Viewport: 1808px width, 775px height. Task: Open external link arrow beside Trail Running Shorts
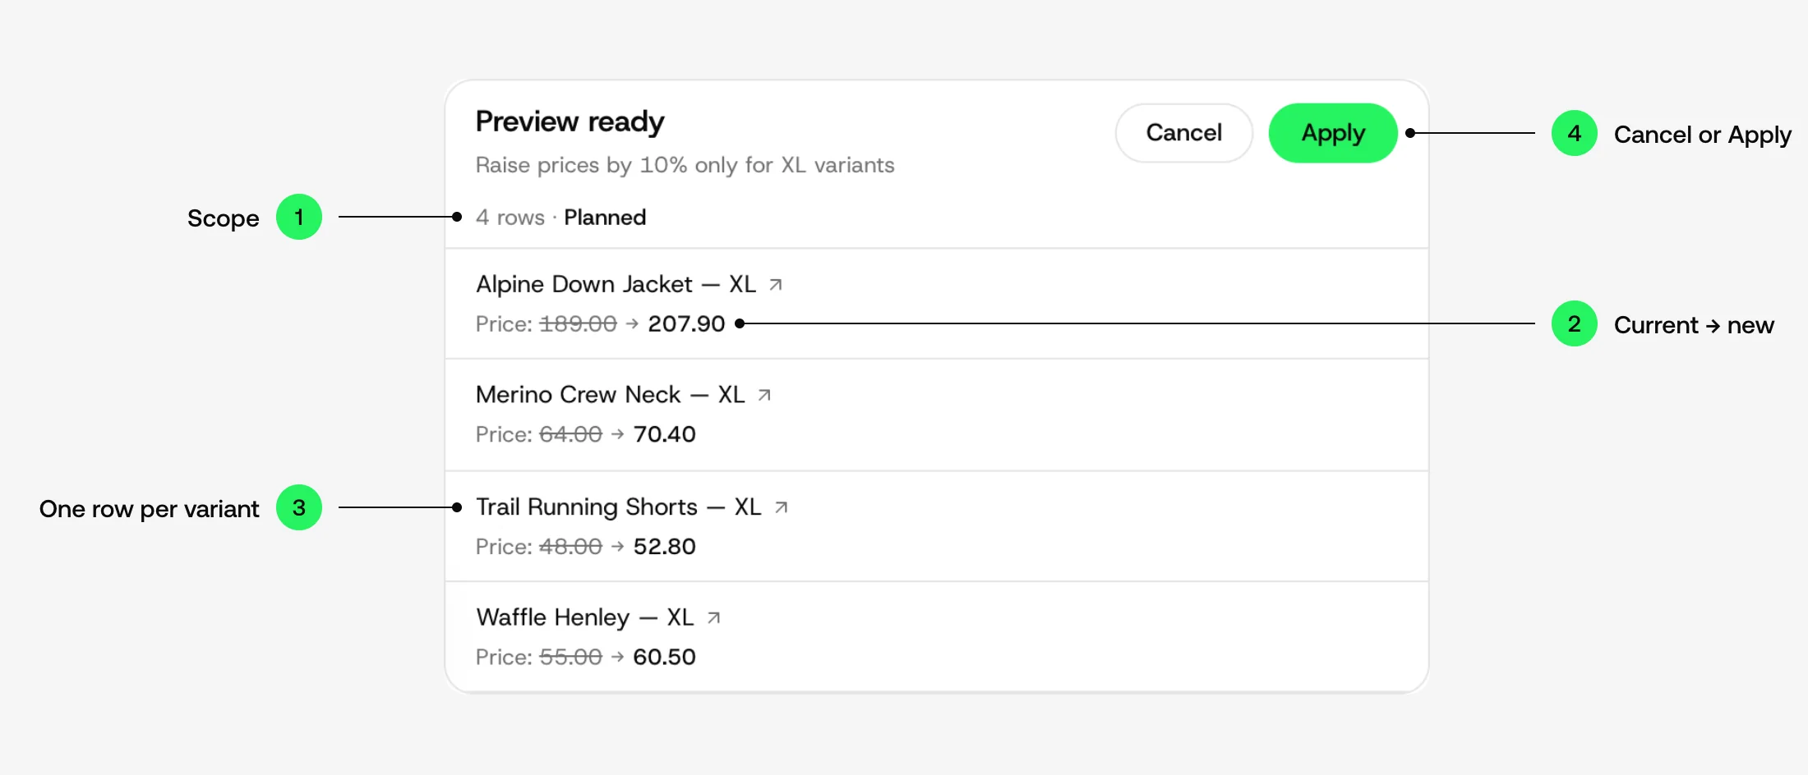[x=781, y=507]
